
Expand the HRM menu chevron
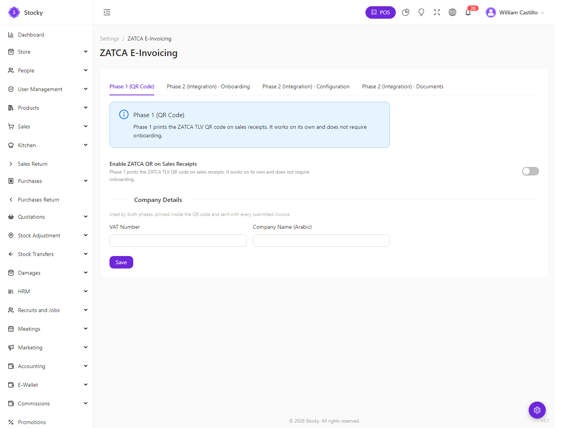click(x=86, y=291)
